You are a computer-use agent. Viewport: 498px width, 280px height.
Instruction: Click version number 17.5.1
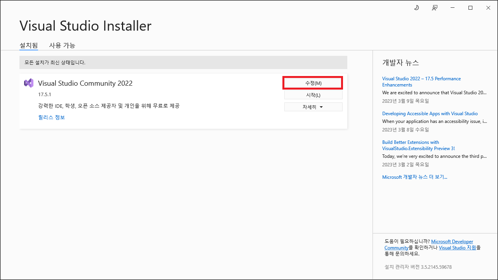[45, 95]
